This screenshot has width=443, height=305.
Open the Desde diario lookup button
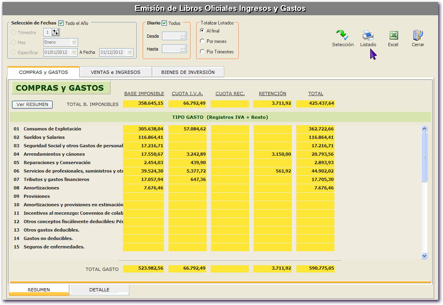coord(183,36)
